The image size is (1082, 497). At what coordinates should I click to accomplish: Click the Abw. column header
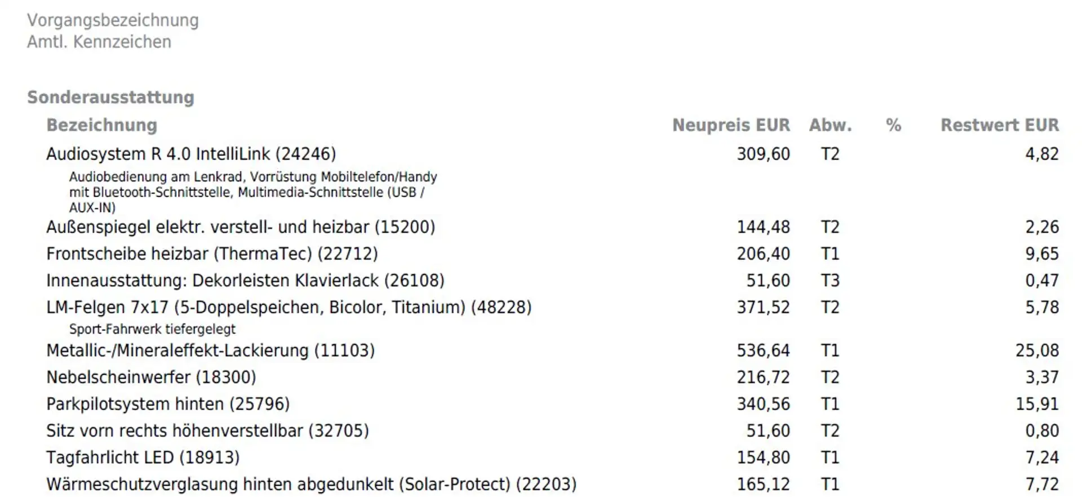click(x=830, y=125)
